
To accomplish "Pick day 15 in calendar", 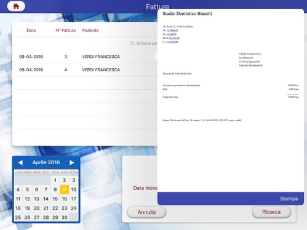I will coord(55,199).
